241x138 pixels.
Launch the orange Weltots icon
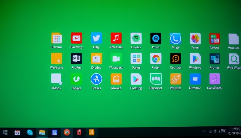coord(176,79)
